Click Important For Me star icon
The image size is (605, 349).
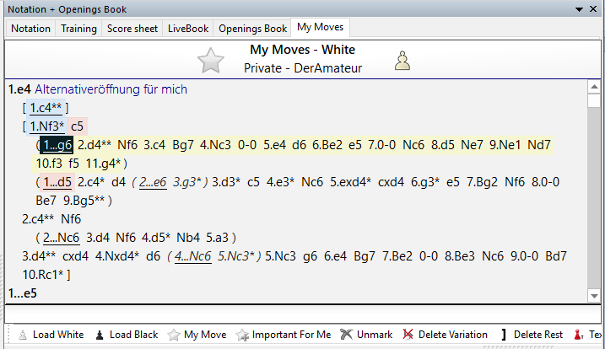[x=243, y=335]
